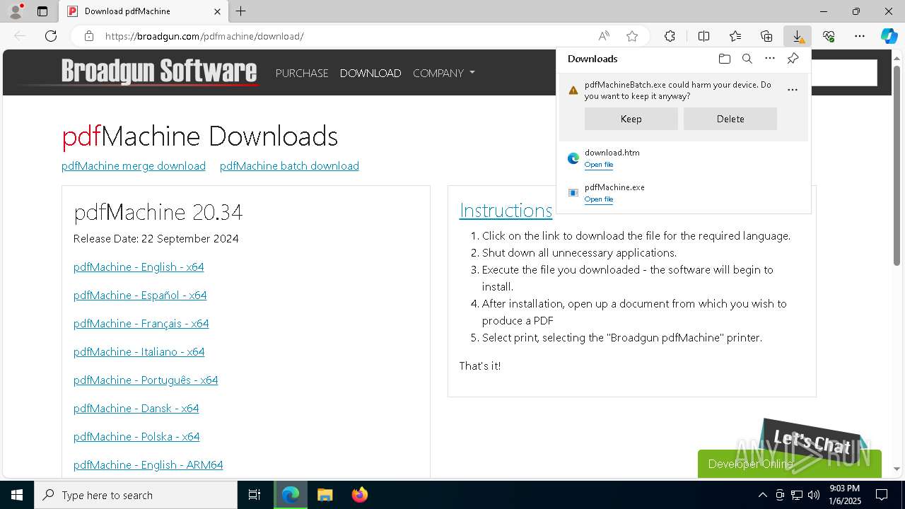Viewport: 905px width, 509px height.
Task: Open the Read aloud icon
Action: pos(604,36)
